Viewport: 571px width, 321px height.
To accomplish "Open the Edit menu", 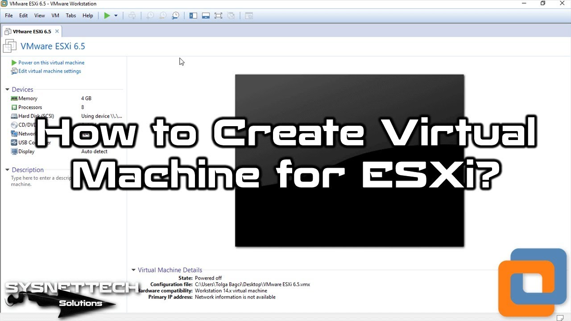I will tap(23, 16).
